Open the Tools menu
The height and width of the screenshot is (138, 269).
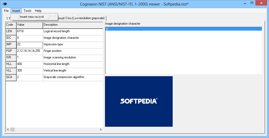click(28, 11)
